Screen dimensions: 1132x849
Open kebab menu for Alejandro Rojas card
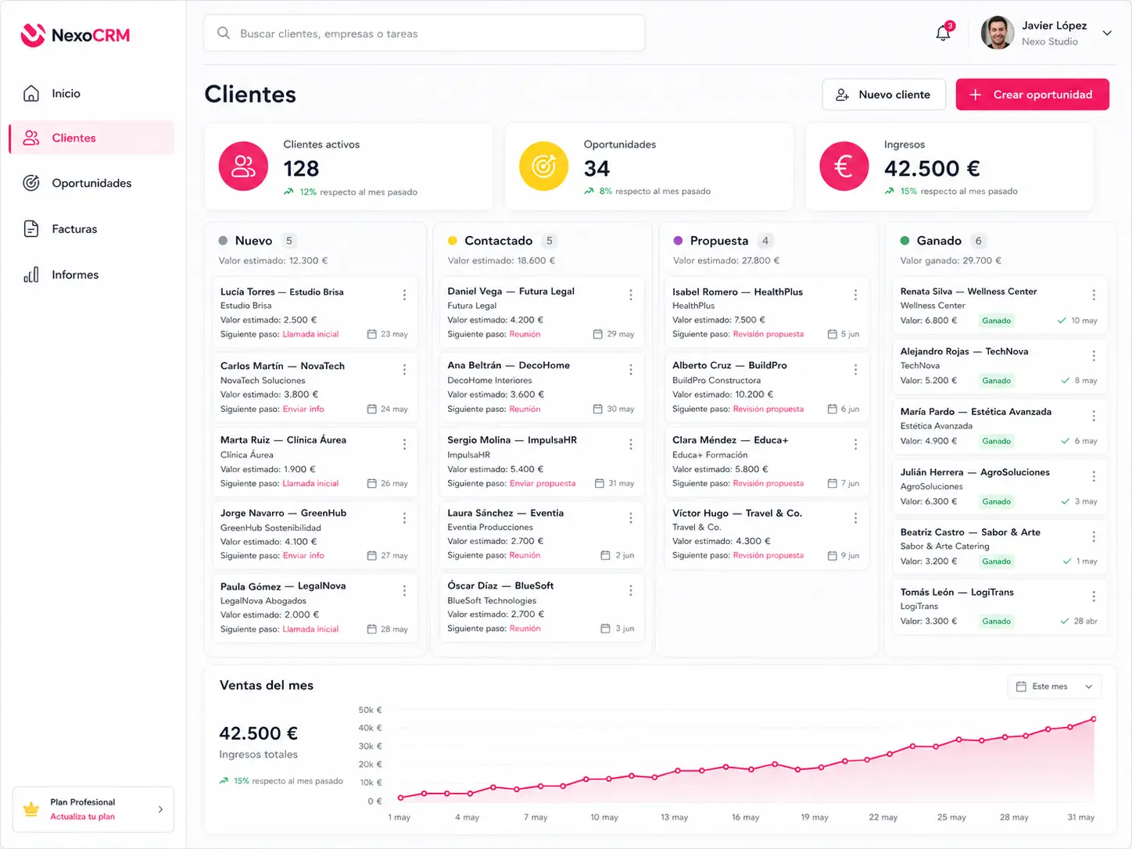click(x=1094, y=355)
